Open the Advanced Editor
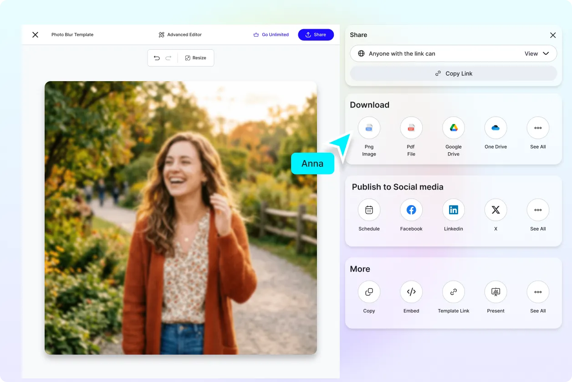 180,35
